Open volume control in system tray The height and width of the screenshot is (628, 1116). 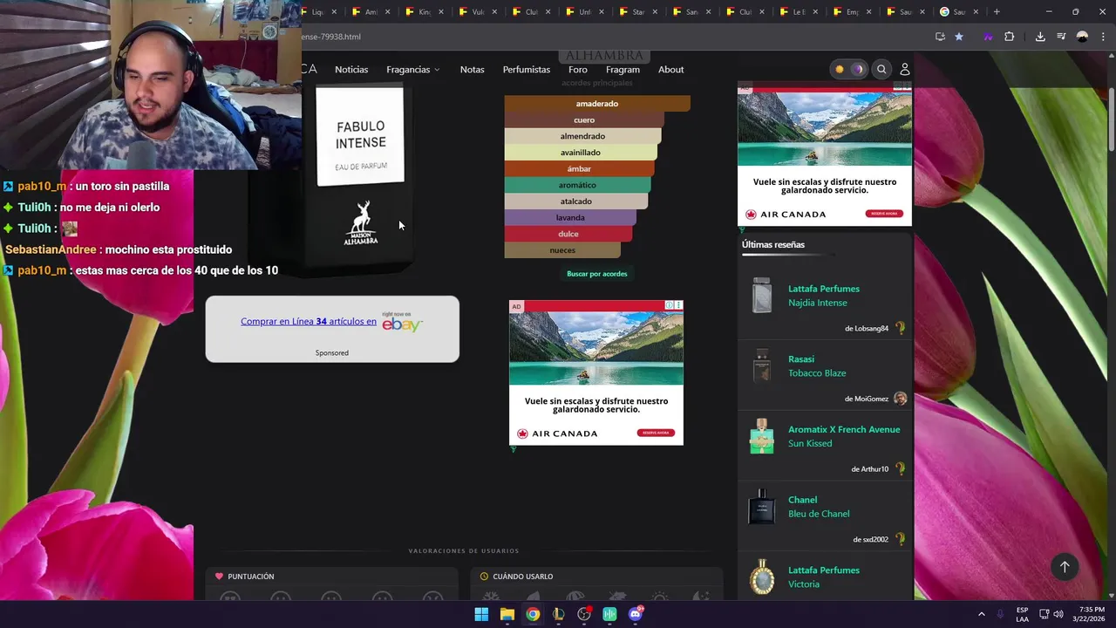point(1058,614)
